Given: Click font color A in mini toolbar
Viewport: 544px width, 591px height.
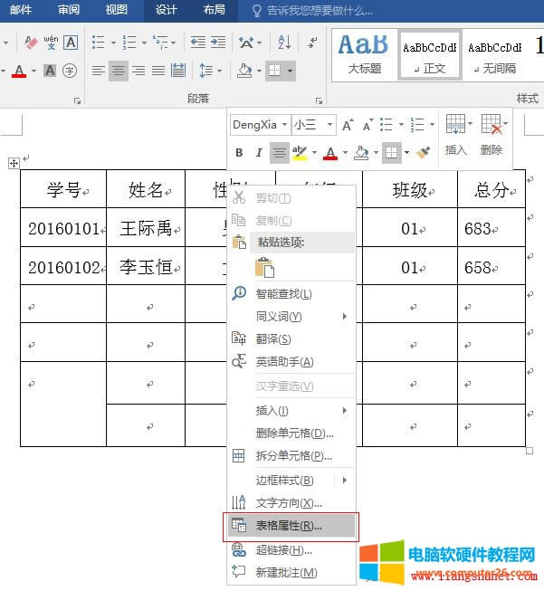Looking at the screenshot, I should click(x=330, y=153).
